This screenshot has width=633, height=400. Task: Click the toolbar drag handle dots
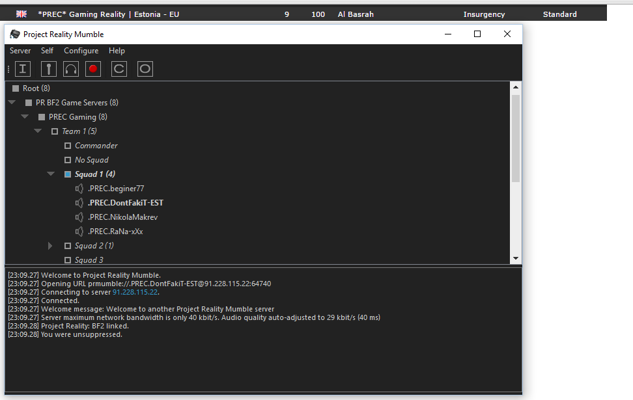[8, 70]
